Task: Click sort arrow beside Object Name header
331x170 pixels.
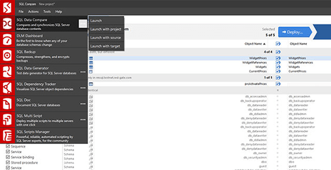Action: 264,44
